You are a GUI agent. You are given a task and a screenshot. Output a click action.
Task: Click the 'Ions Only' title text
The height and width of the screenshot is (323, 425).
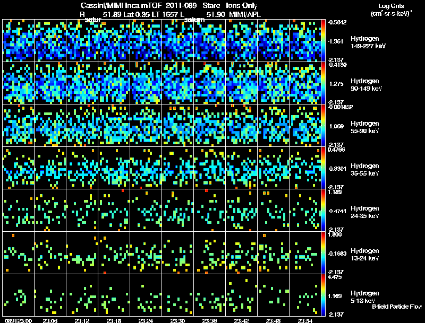tap(242, 6)
